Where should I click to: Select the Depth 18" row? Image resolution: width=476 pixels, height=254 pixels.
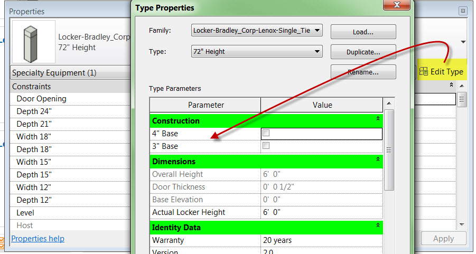point(70,149)
